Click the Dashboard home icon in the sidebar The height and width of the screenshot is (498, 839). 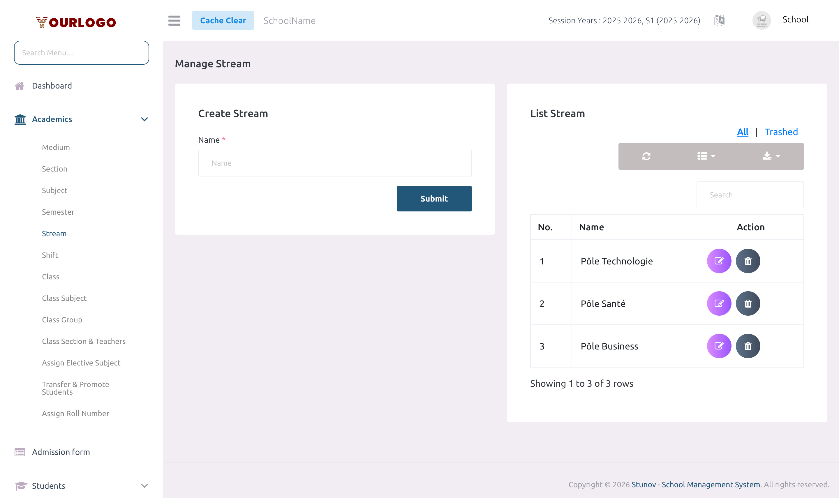tap(20, 86)
